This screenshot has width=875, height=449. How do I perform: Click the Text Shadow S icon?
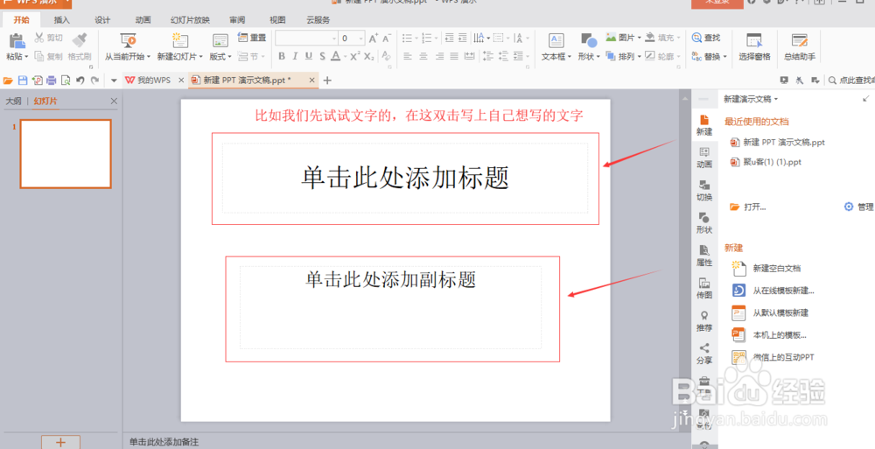coord(323,56)
